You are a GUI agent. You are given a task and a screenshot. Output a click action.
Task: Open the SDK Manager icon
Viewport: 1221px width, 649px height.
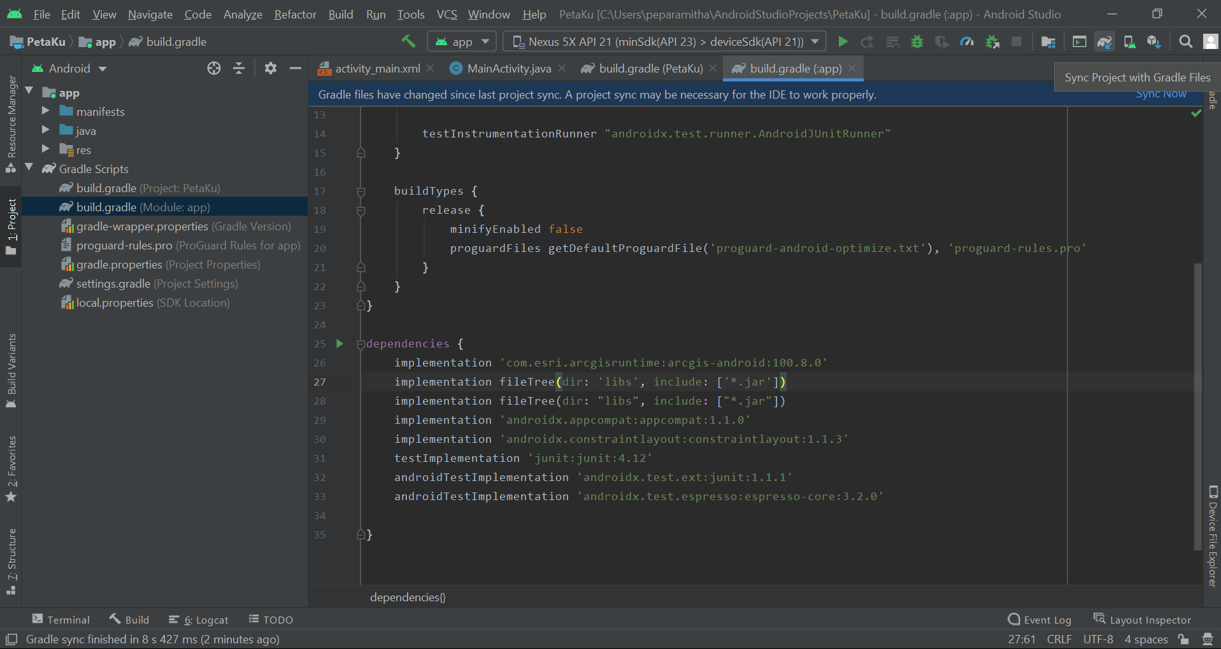tap(1153, 41)
